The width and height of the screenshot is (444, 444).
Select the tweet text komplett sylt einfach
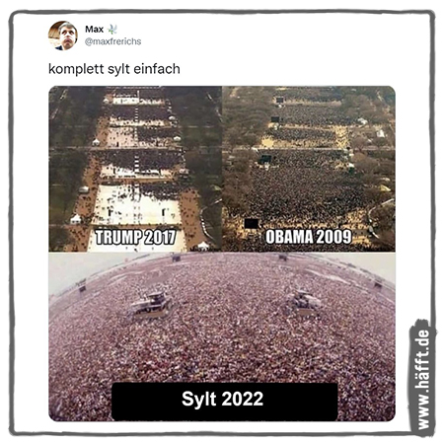[x=114, y=69]
